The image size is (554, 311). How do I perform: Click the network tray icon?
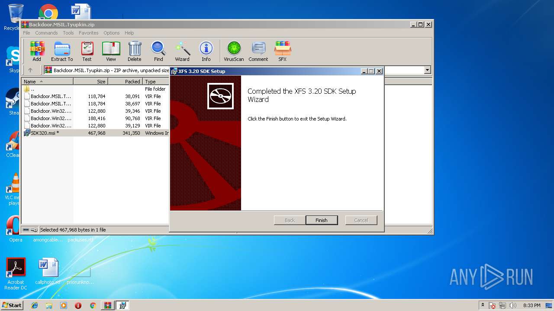503,305
